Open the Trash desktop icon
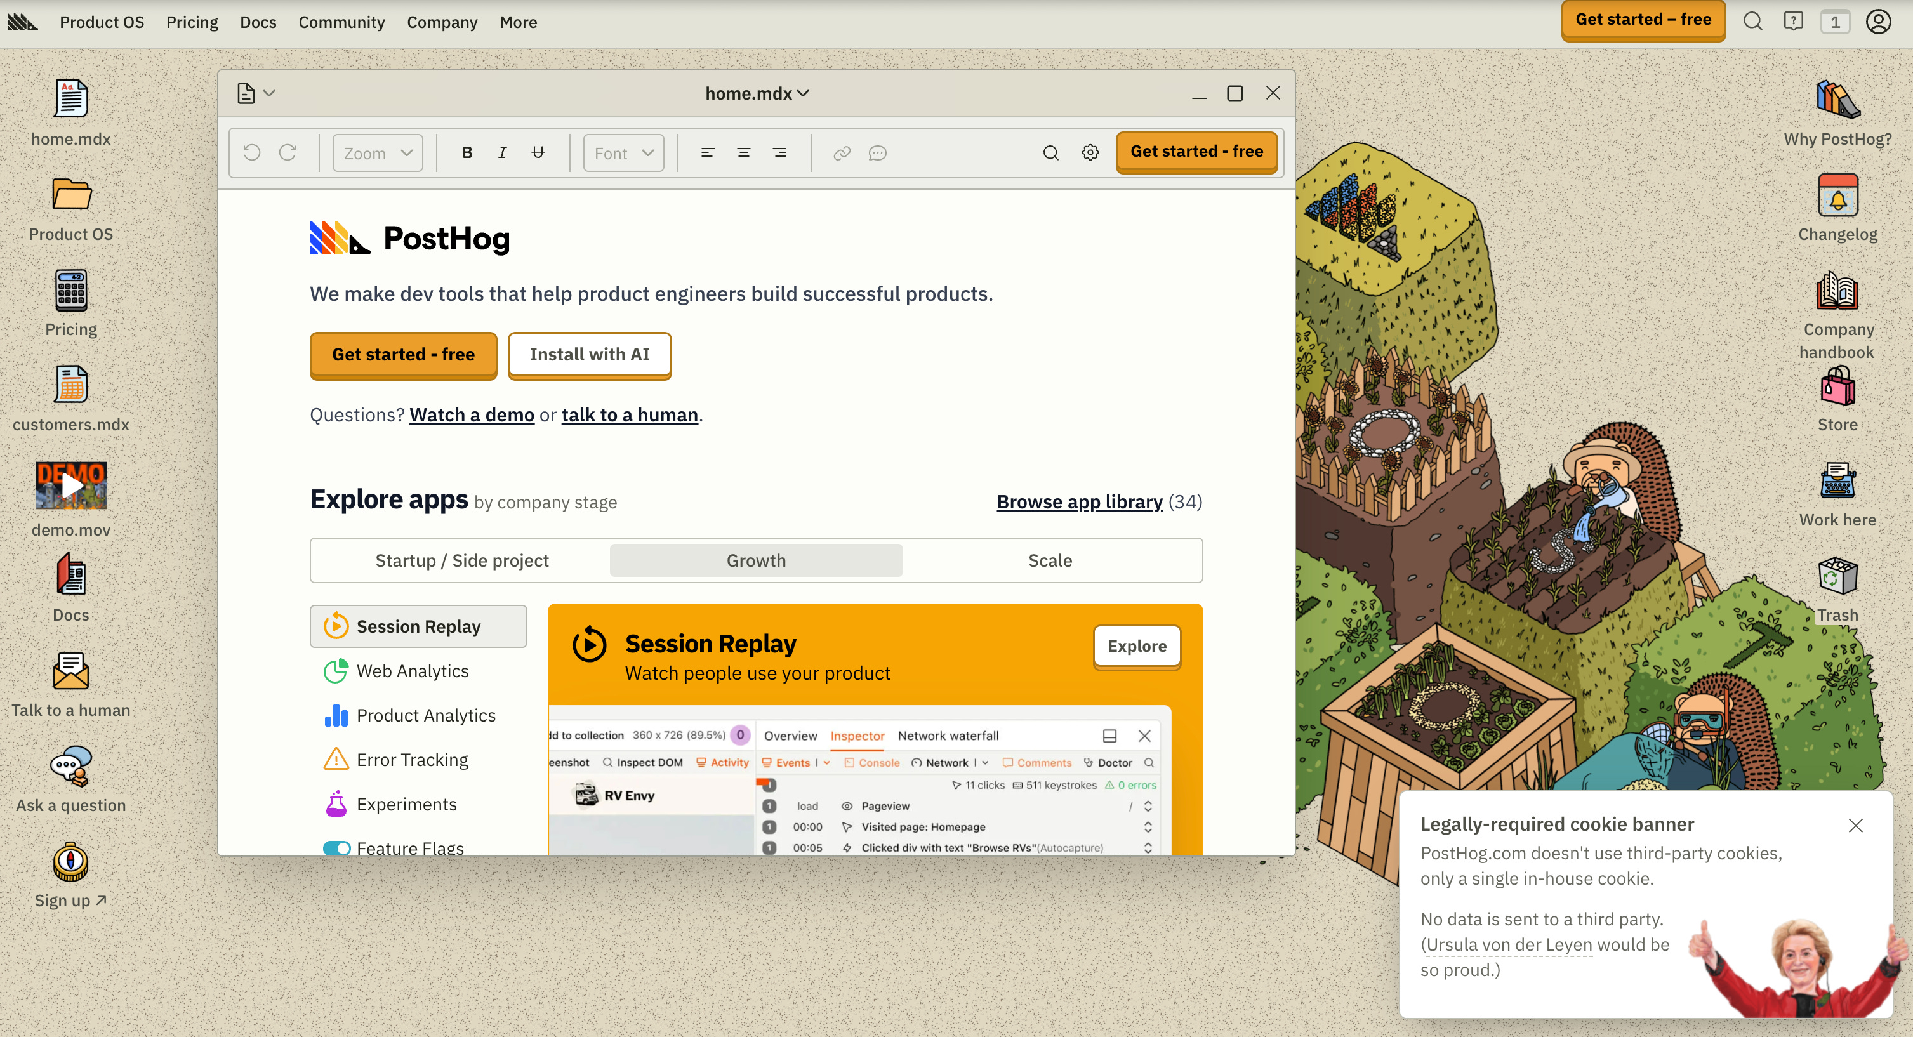Image resolution: width=1913 pixels, height=1037 pixels. 1837,577
